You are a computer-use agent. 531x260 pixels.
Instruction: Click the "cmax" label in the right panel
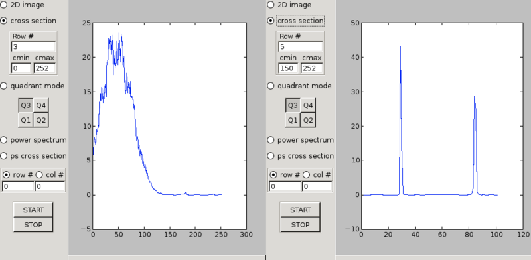point(311,58)
